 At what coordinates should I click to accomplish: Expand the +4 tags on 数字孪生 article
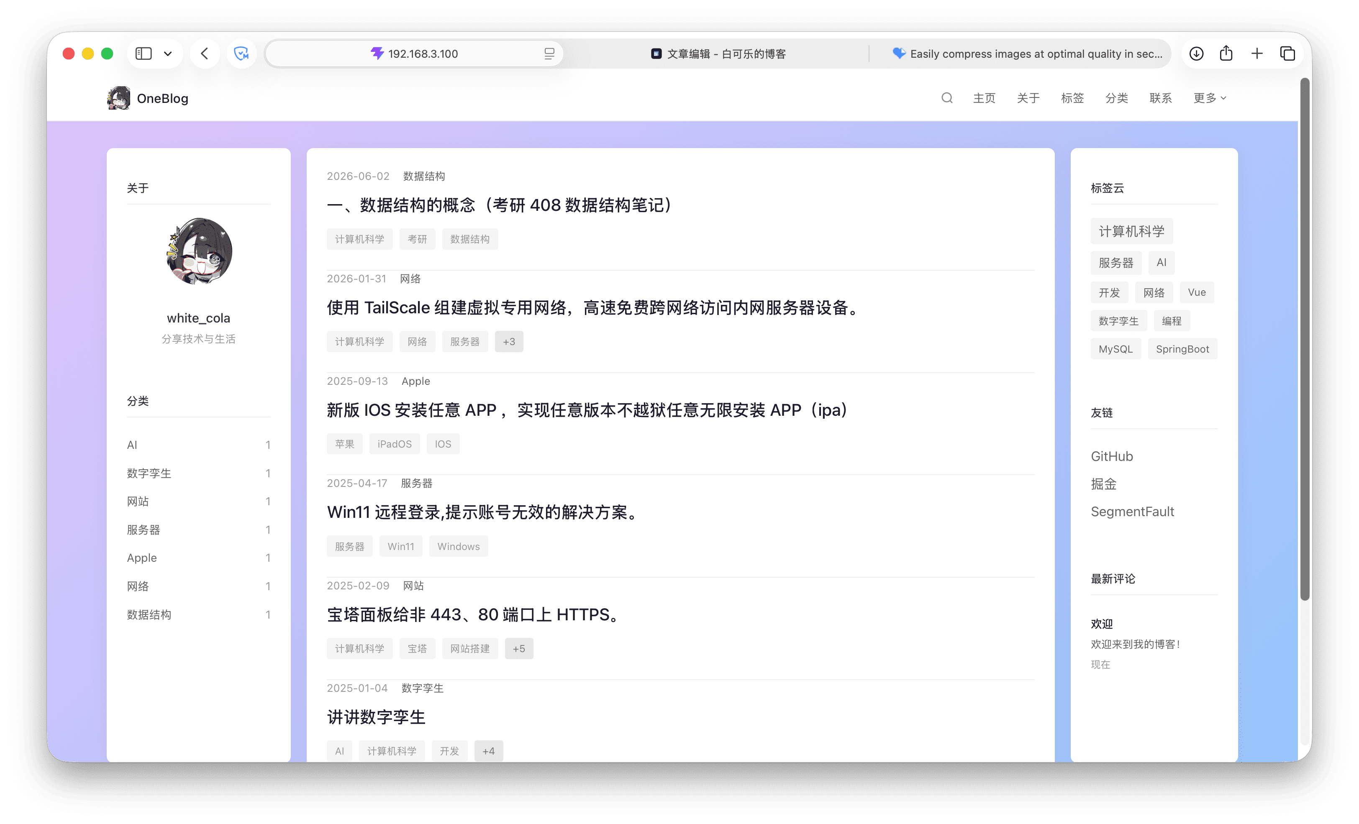pos(489,751)
